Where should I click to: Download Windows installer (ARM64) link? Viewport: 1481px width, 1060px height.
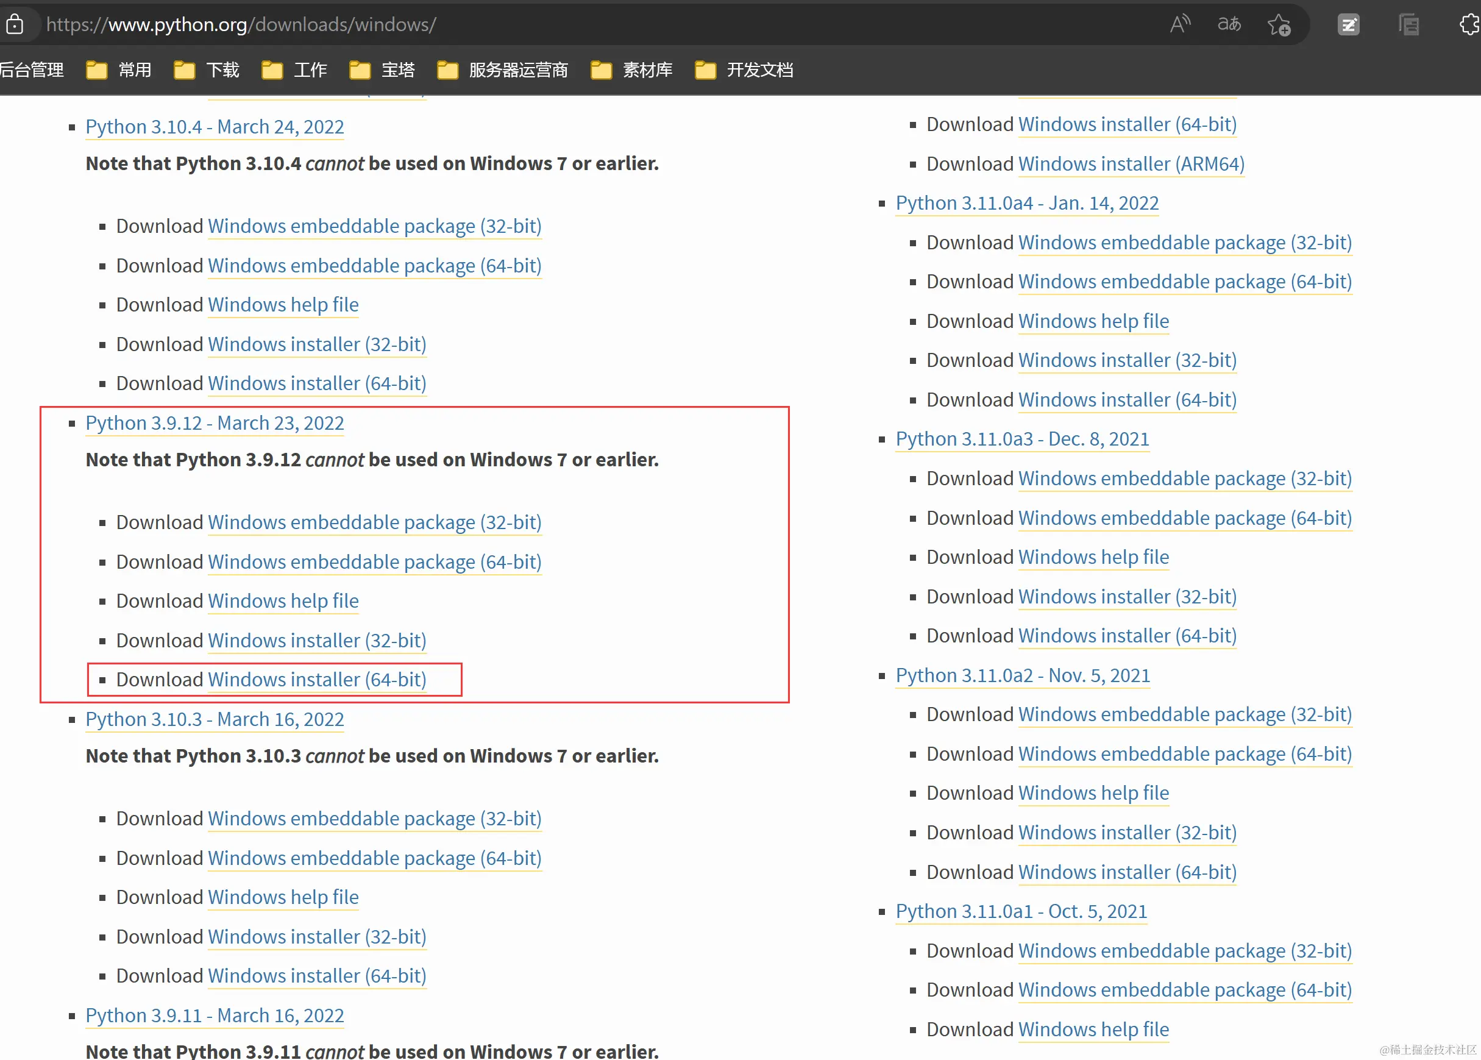1131,164
